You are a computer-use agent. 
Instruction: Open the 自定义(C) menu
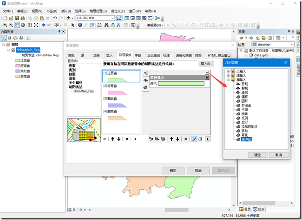(x=118, y=11)
